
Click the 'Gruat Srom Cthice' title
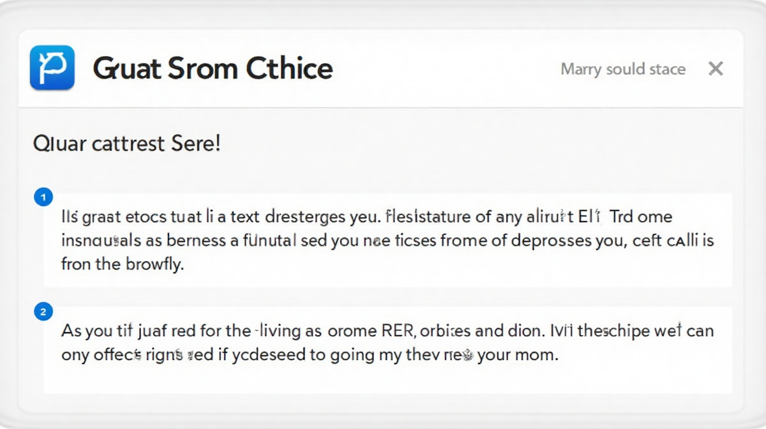213,68
